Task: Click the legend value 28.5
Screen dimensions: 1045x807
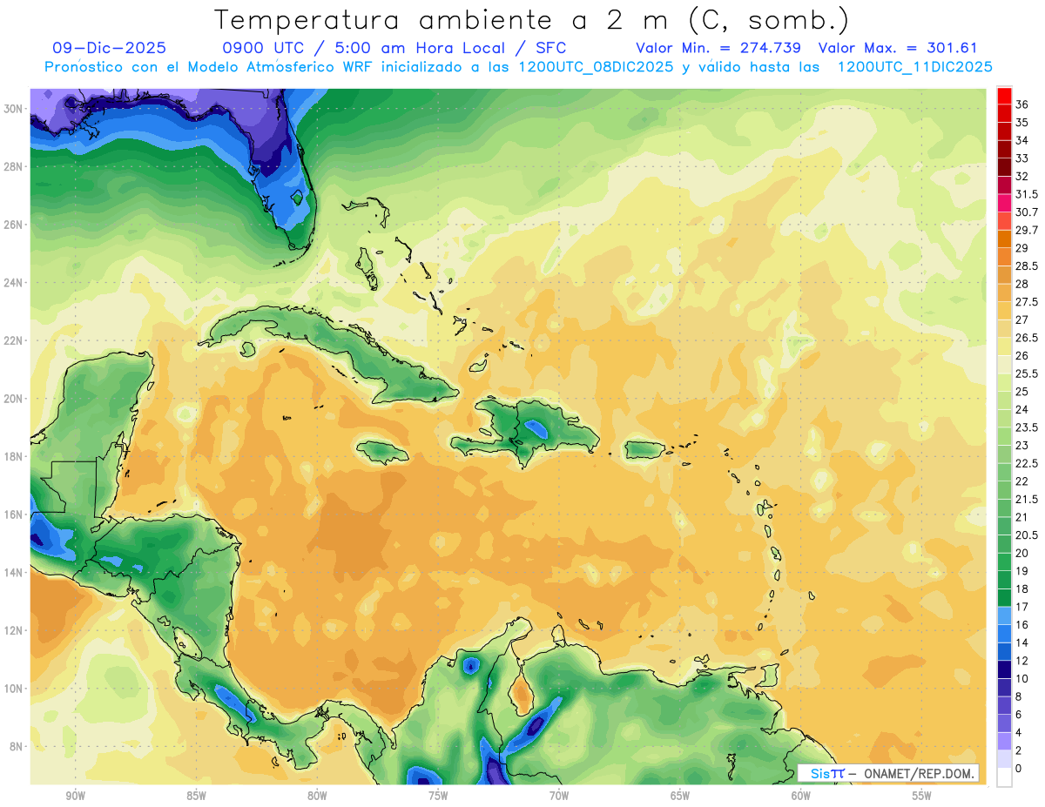Action: 1026,266
